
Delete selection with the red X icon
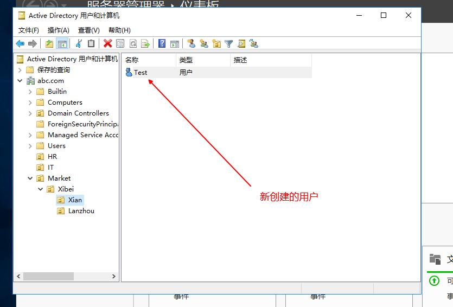click(x=108, y=43)
